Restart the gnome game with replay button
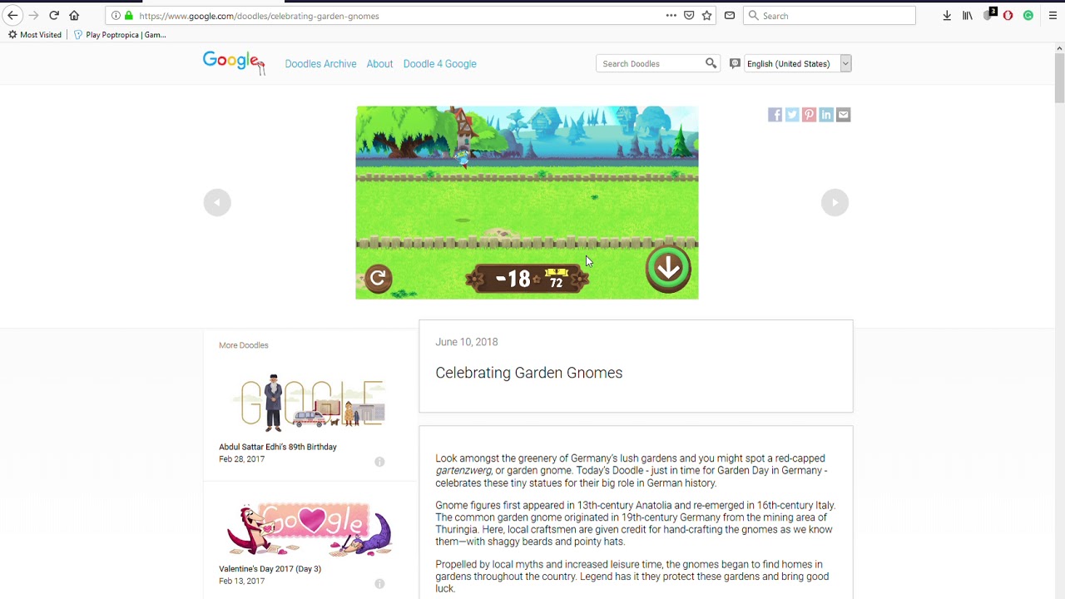 pyautogui.click(x=378, y=278)
